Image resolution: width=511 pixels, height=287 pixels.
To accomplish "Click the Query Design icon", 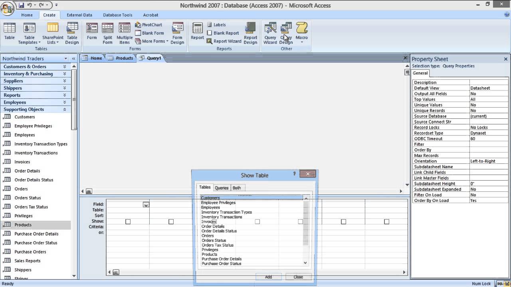I will 286,33.
